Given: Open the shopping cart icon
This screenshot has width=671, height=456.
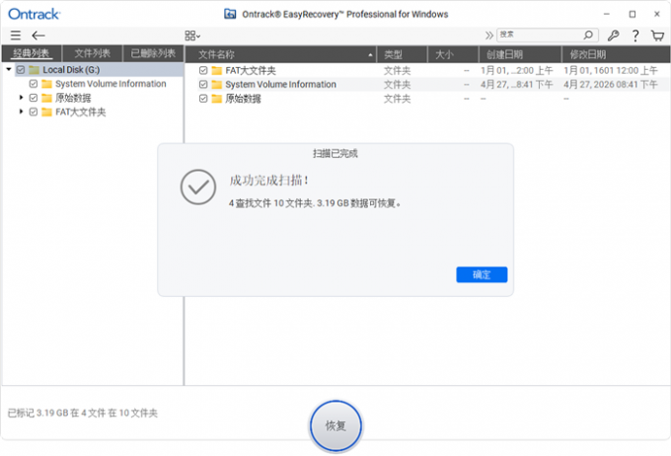Looking at the screenshot, I should tap(658, 36).
